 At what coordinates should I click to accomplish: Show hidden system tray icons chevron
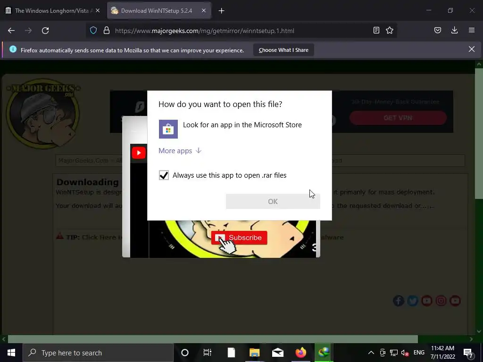click(x=371, y=353)
